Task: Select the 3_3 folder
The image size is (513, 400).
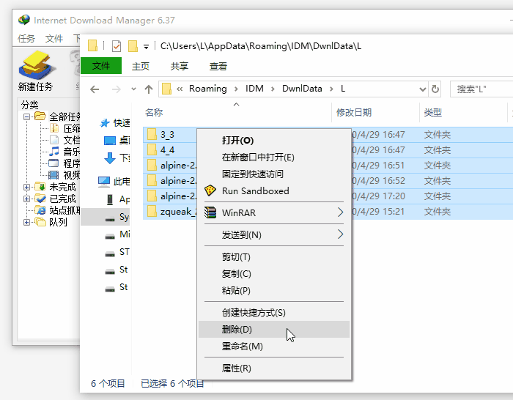Action: [x=167, y=134]
